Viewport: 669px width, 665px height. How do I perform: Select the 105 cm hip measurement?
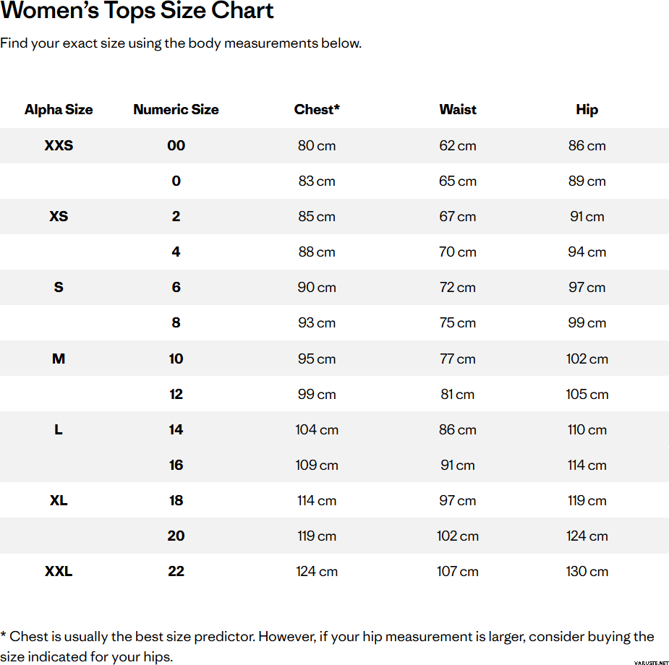coord(587,394)
